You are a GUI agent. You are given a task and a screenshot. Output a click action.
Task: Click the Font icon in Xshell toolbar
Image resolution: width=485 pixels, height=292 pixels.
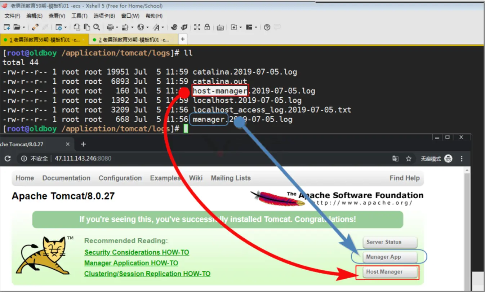click(x=156, y=27)
